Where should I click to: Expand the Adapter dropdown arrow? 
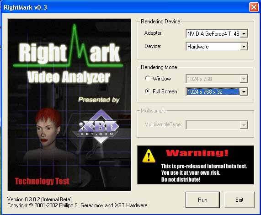244,34
